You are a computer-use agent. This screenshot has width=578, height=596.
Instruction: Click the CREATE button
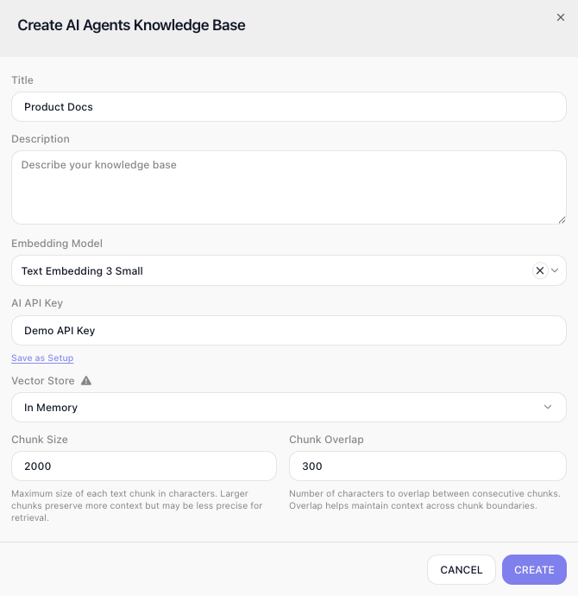(x=534, y=570)
